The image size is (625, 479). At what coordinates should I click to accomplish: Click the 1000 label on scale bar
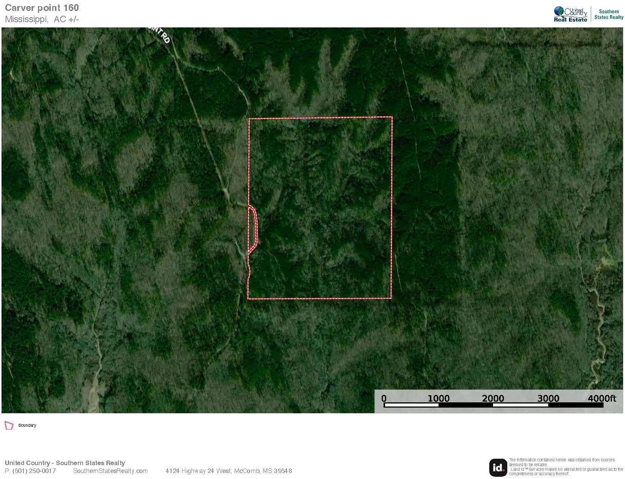pyautogui.click(x=438, y=398)
